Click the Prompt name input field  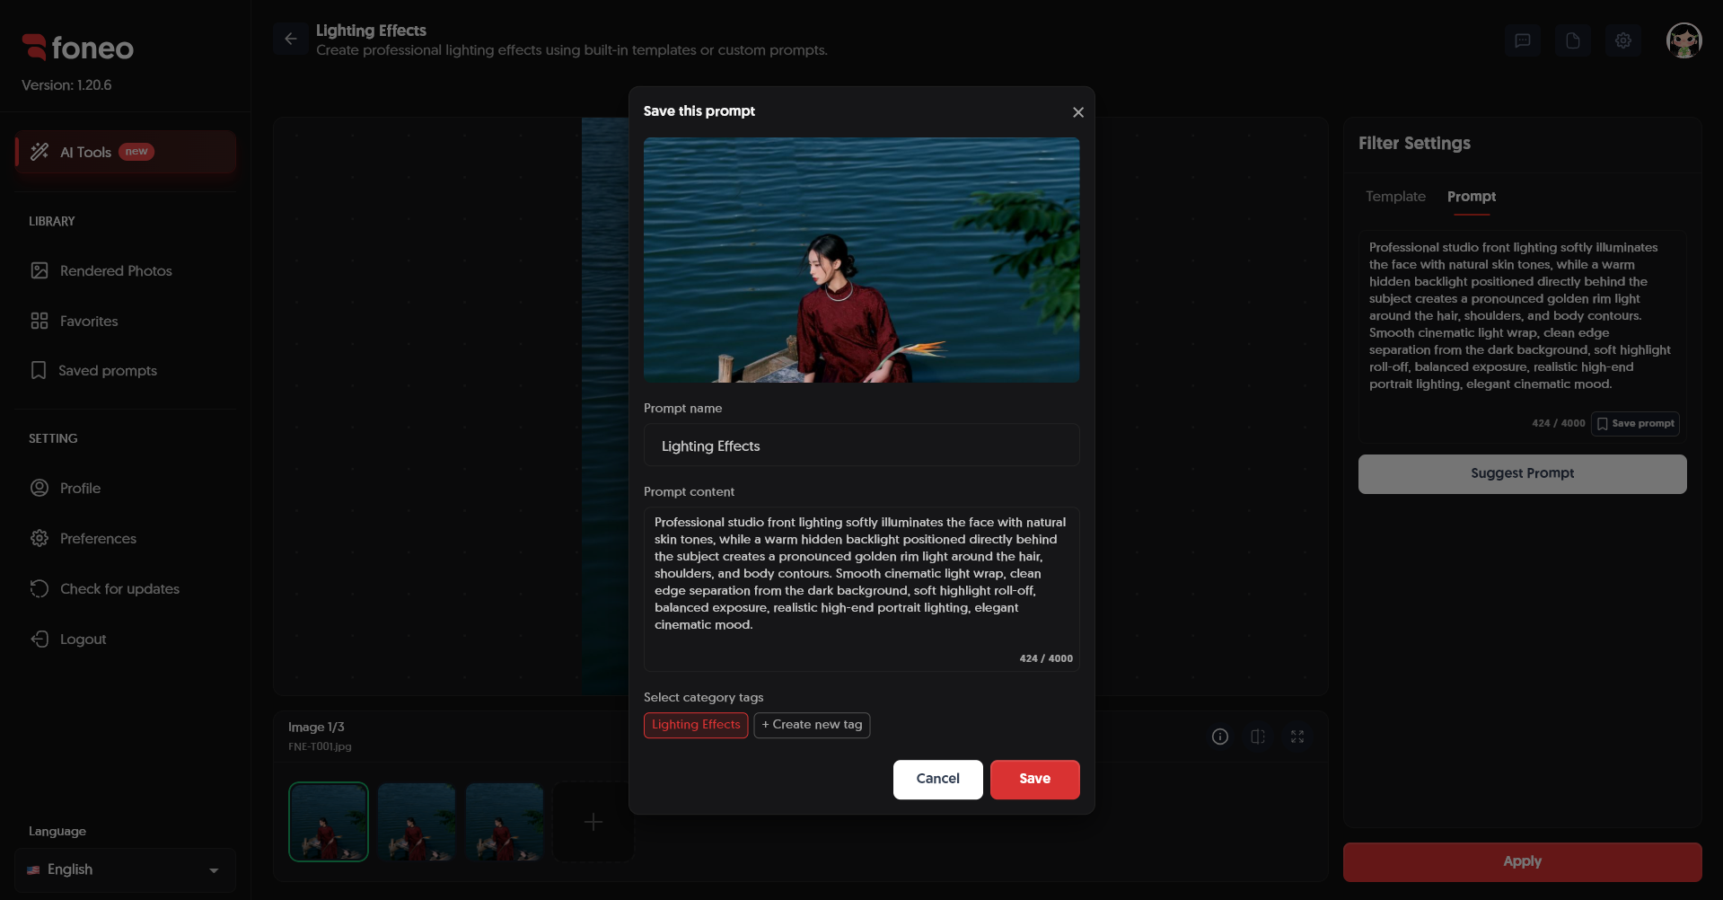(x=862, y=446)
